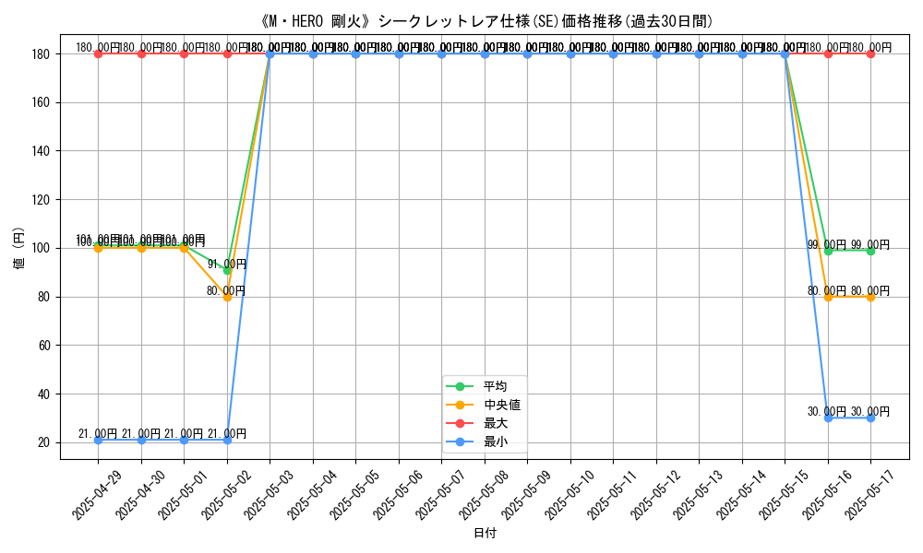The image size is (923, 553).
Task: Click the 21.00円 label at 2025-04-29
Action: [x=98, y=434]
